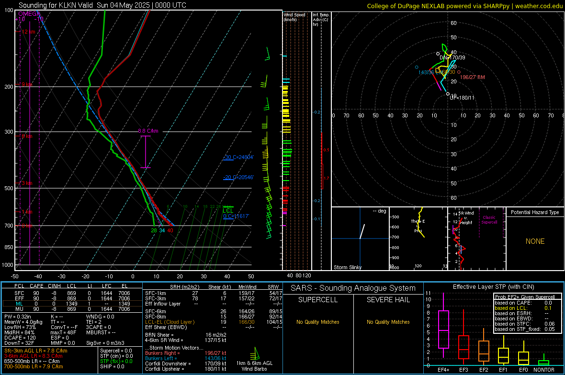
Task: Click the 'BRN Shear =' label
Action: (159, 335)
